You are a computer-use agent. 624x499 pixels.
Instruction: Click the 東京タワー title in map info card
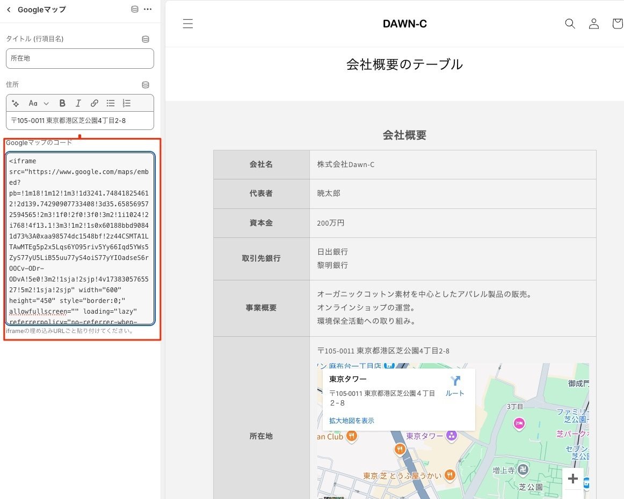pyautogui.click(x=348, y=379)
